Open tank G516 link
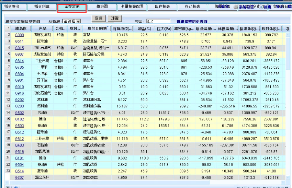The width and height of the screenshot is (292, 188). coord(19,152)
